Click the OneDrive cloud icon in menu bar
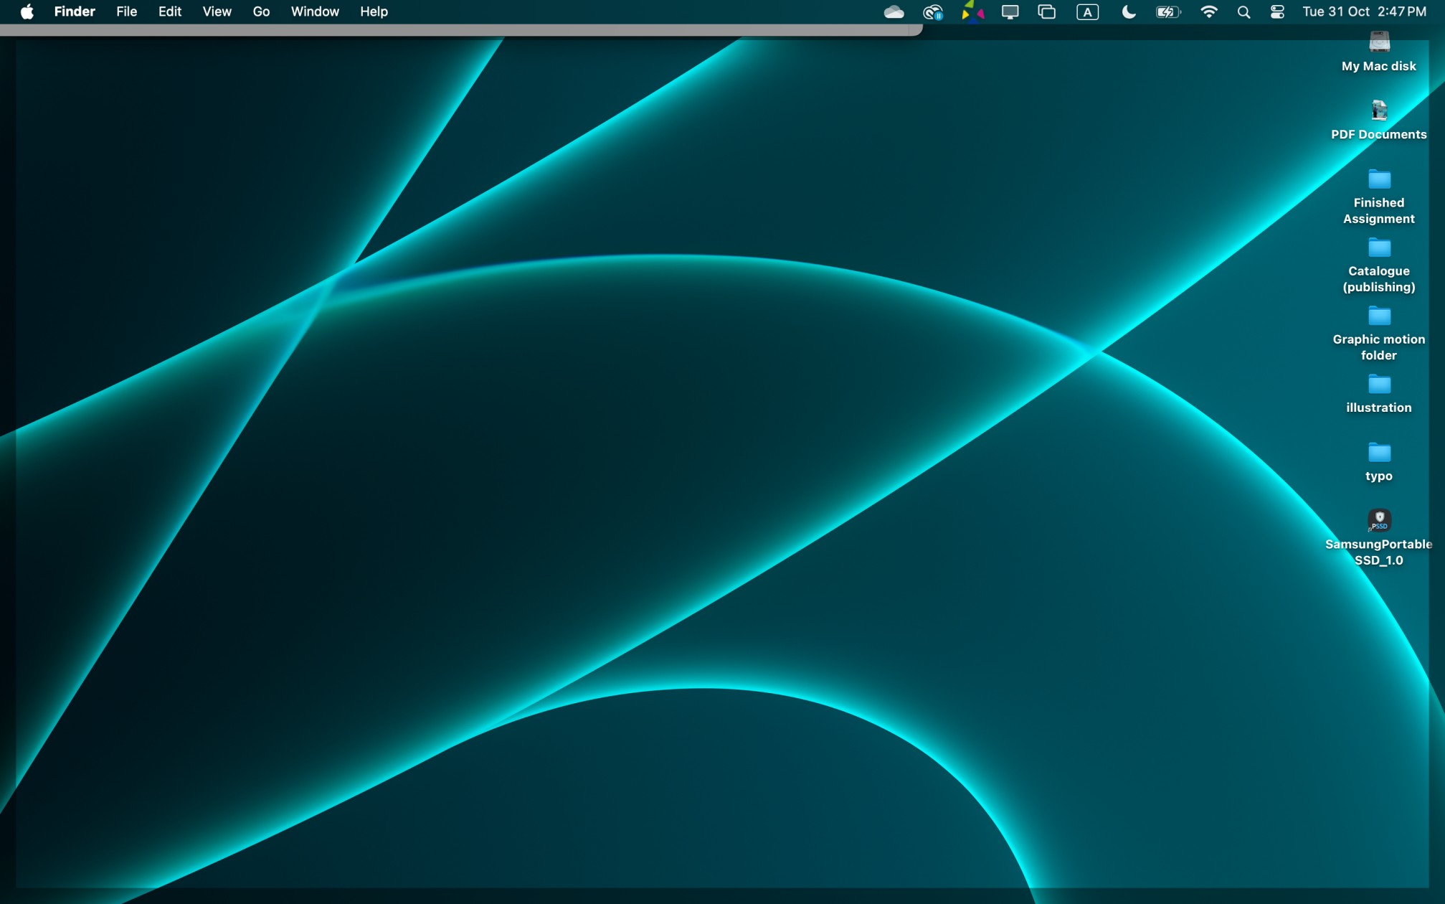Viewport: 1445px width, 904px height. 894,11
